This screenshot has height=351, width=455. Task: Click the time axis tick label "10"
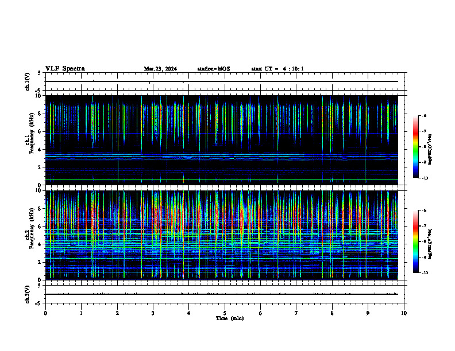404,313
